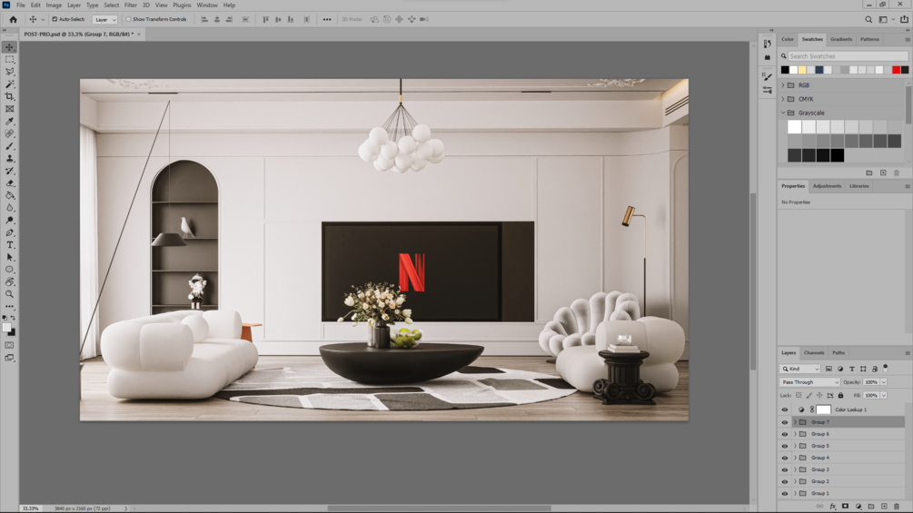This screenshot has width=913, height=513.
Task: Open the Opacity slider dropdown arrow
Action: click(x=883, y=382)
